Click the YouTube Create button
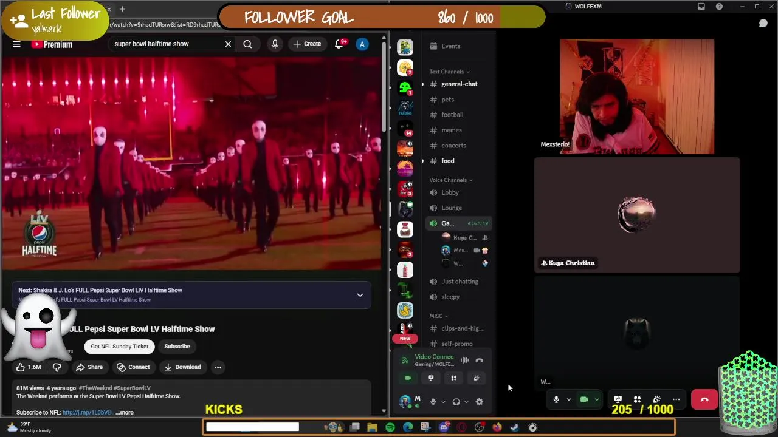 point(307,44)
